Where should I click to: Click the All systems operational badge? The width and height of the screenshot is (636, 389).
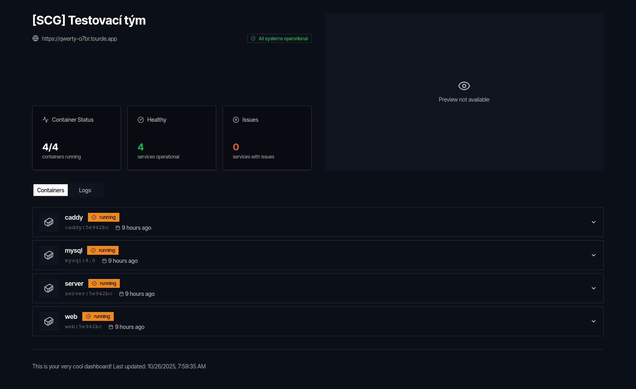pos(279,39)
